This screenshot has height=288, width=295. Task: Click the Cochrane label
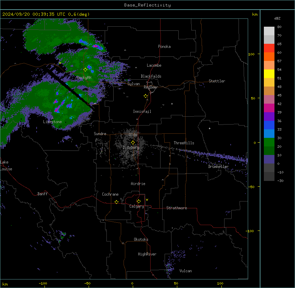click(110, 194)
